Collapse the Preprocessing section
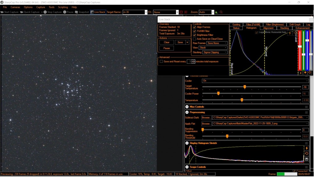The width and height of the screenshot is (314, 177). click(187, 112)
